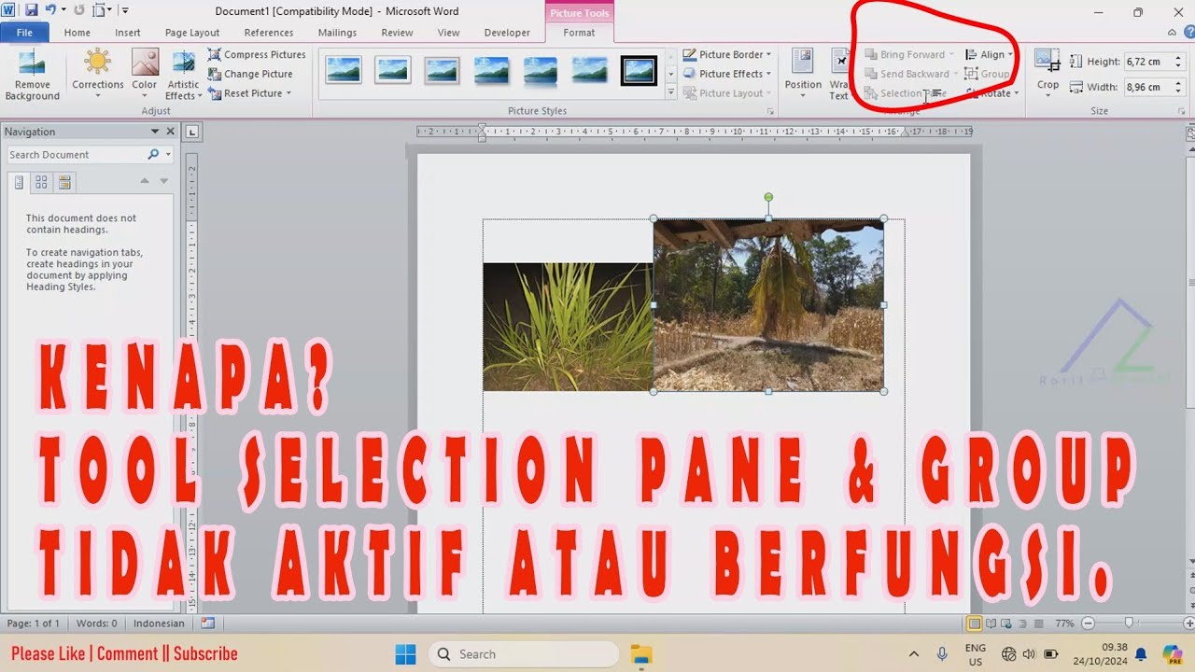Open the search options dropdown arrow

click(168, 155)
